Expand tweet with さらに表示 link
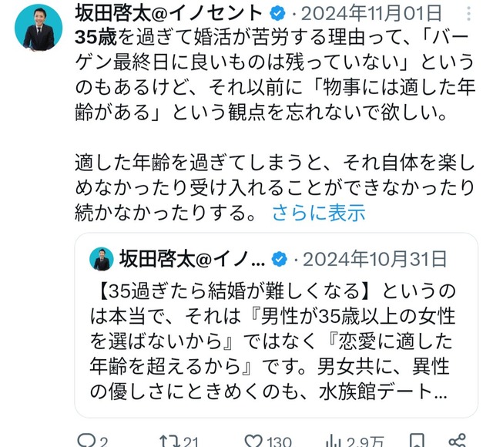The height and width of the screenshot is (447, 493). [x=319, y=213]
